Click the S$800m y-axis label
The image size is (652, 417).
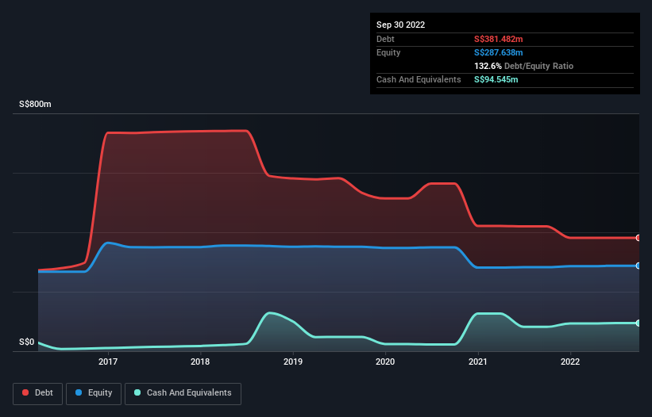point(35,104)
